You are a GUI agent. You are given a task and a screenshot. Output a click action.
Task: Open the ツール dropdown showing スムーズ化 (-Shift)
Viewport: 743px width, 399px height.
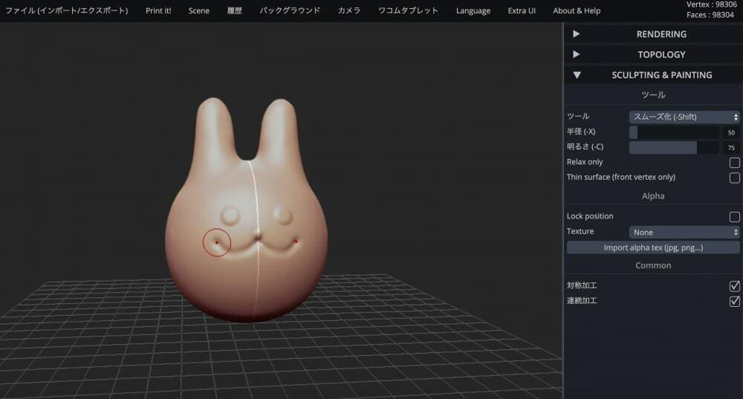pyautogui.click(x=684, y=117)
